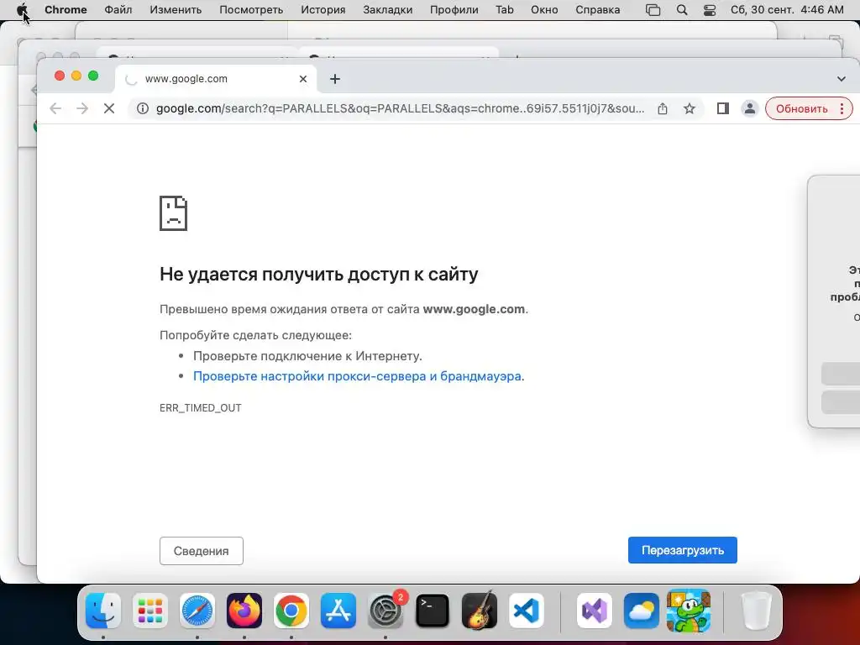
Task: Bookmark this page with star icon
Action: pyautogui.click(x=690, y=108)
